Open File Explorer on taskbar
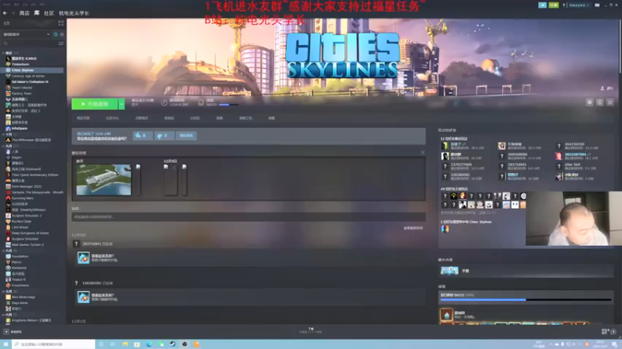 (125, 344)
